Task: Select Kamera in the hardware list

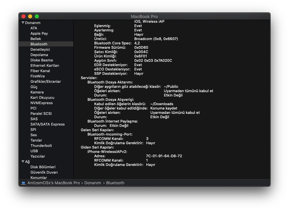Action: (x=37, y=92)
